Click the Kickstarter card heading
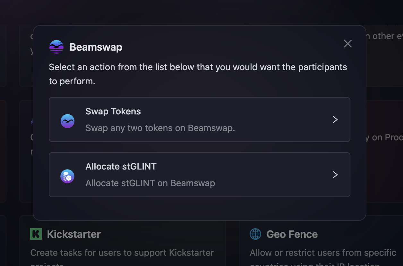Screen dimensions: 403x266 pos(74,234)
